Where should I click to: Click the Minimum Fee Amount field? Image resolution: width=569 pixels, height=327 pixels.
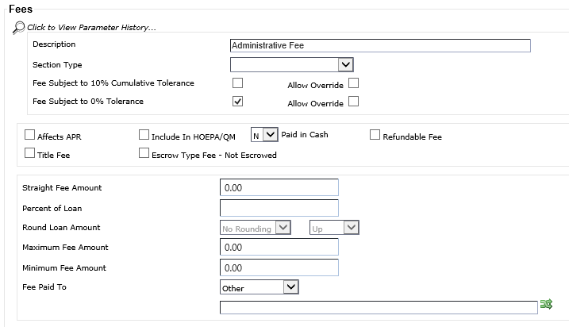(x=279, y=267)
